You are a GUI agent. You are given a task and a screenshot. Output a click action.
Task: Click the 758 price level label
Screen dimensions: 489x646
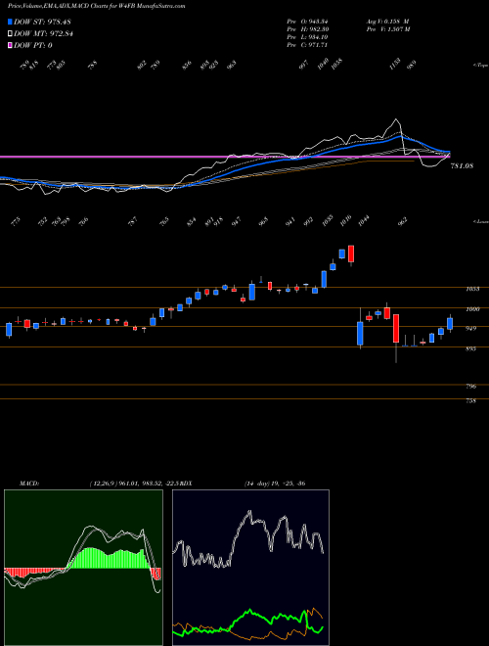471,400
